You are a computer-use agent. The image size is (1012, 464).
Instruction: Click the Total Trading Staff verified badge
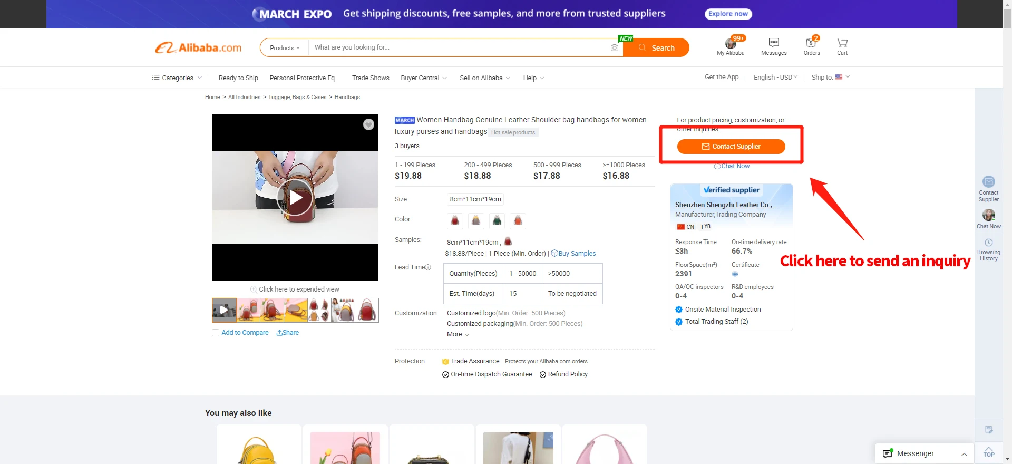(679, 322)
